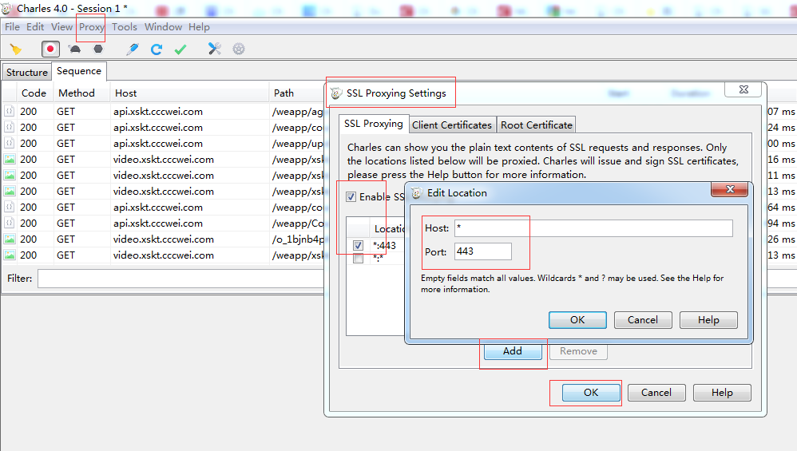Open the View menu
This screenshot has height=451, width=797.
[x=62, y=27]
